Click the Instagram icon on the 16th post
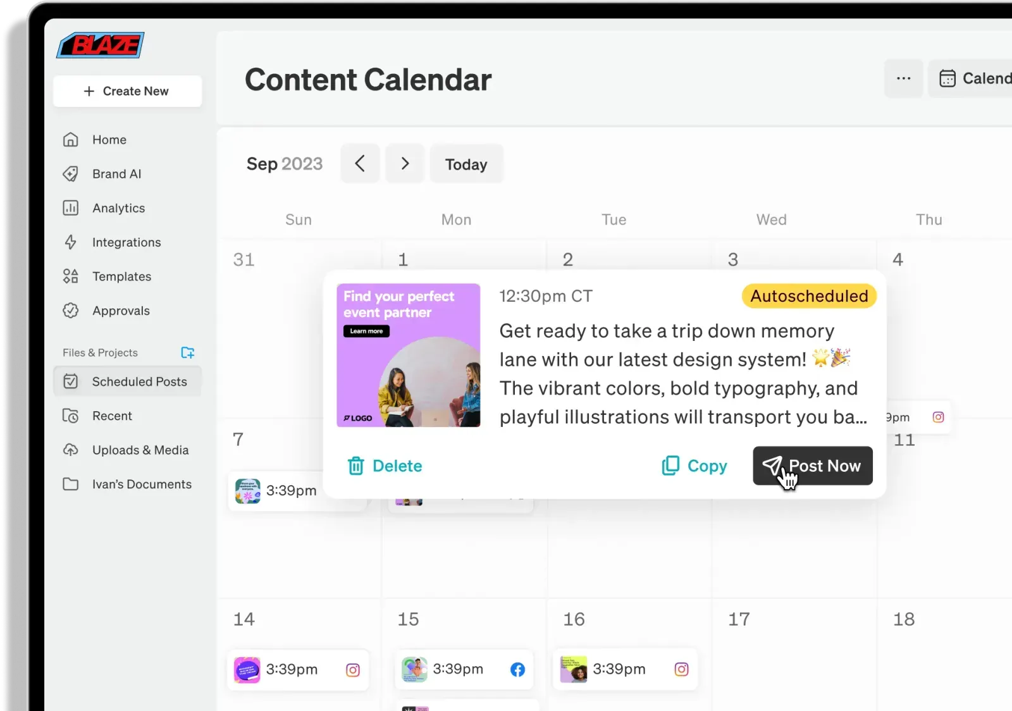Image resolution: width=1012 pixels, height=711 pixels. tap(681, 669)
